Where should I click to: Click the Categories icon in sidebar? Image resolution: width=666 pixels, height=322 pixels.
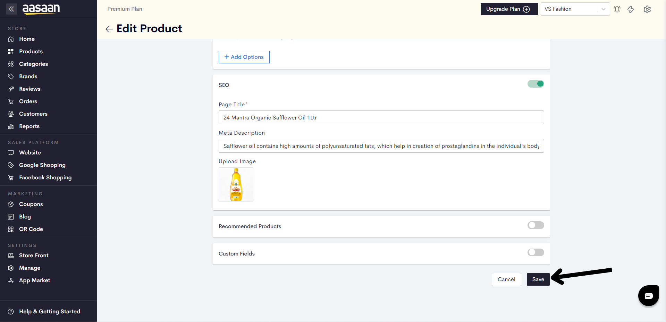coord(11,64)
